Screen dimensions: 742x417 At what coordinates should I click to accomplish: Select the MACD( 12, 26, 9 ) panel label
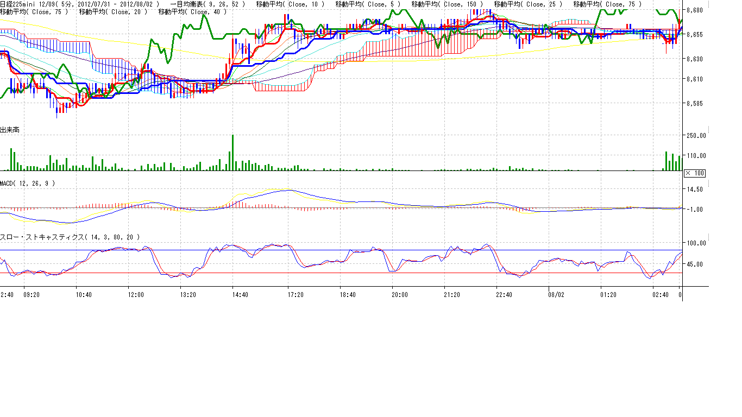[x=27, y=184]
